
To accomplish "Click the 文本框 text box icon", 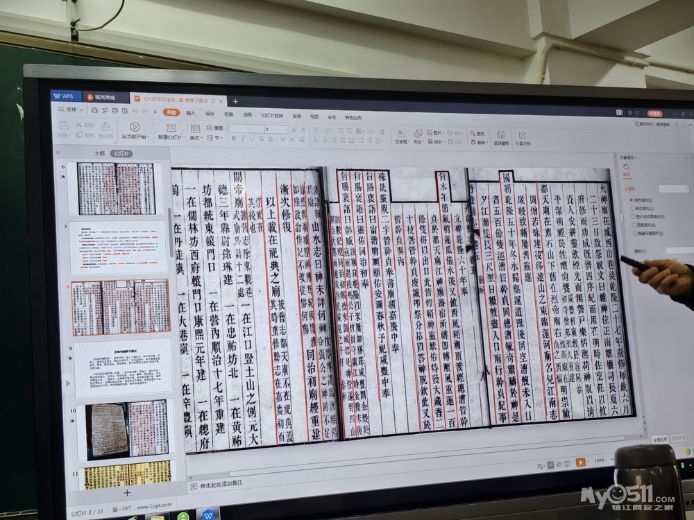I will click(x=400, y=132).
